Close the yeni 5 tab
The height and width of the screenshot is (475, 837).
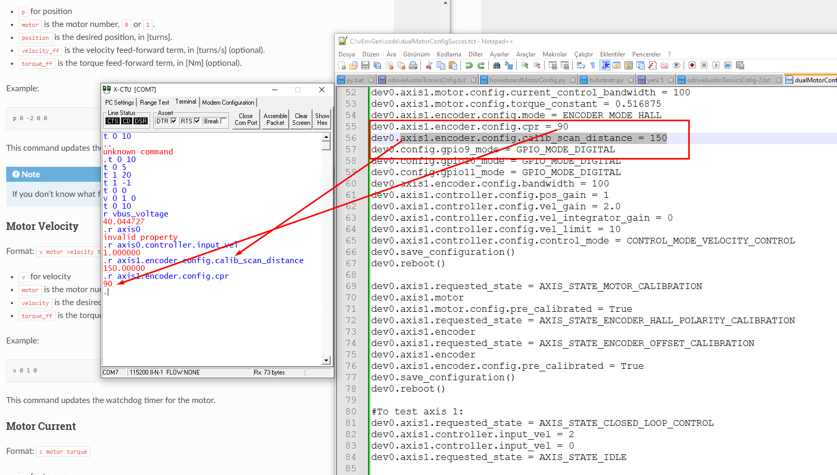point(671,80)
